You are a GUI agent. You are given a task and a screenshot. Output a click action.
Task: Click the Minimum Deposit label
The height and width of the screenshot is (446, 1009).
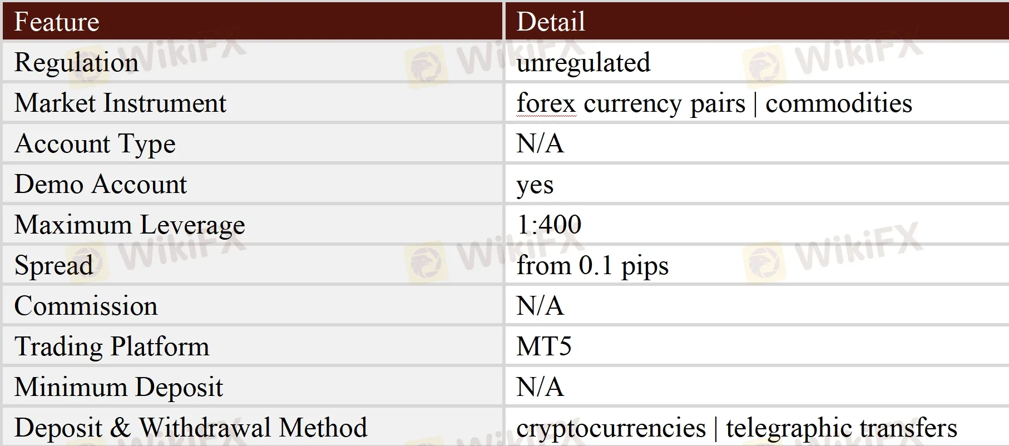(x=118, y=387)
